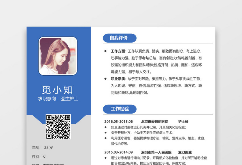Select the name 觅小知

(x=57, y=90)
